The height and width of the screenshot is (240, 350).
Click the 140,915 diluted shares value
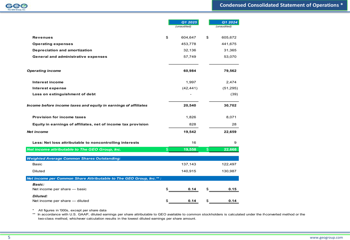188,171
